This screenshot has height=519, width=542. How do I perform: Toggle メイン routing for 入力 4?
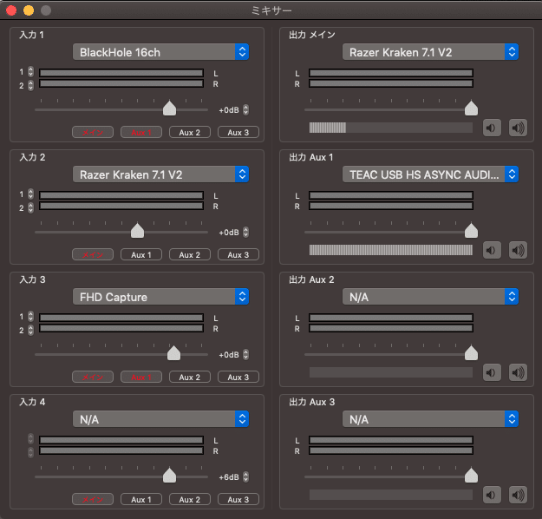tap(93, 500)
